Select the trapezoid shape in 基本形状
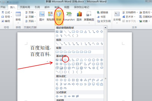 click(81, 60)
